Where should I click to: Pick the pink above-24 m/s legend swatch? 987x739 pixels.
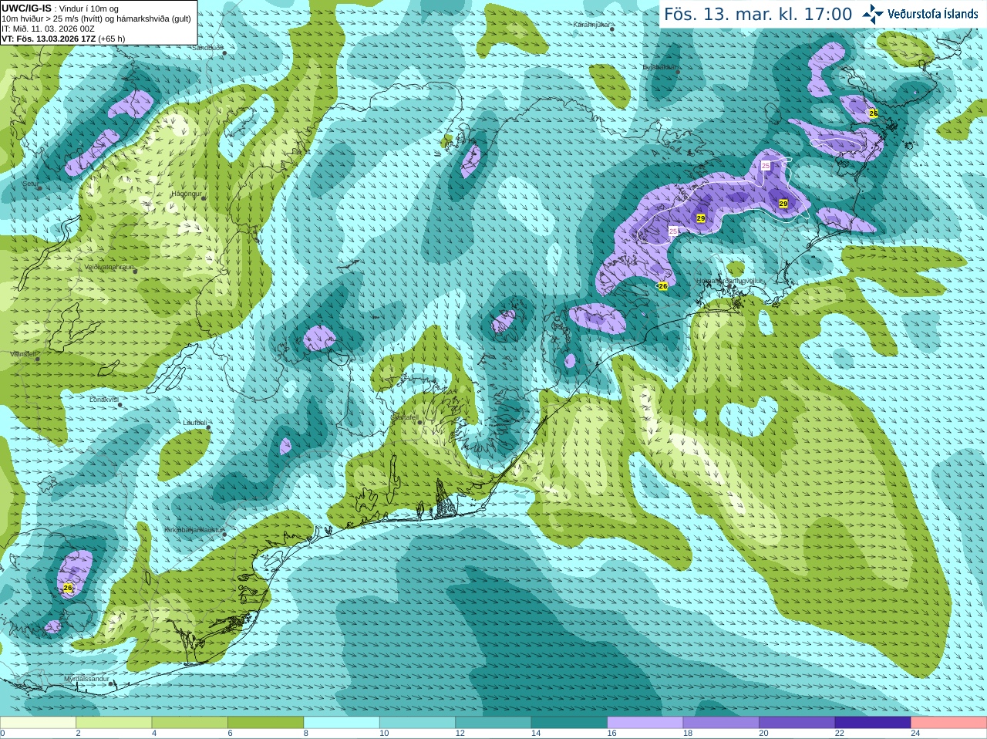click(x=949, y=723)
